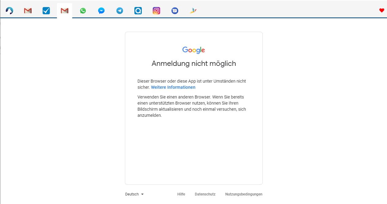The width and height of the screenshot is (387, 204).
Task: Open the Telegram tab
Action: [120, 11]
